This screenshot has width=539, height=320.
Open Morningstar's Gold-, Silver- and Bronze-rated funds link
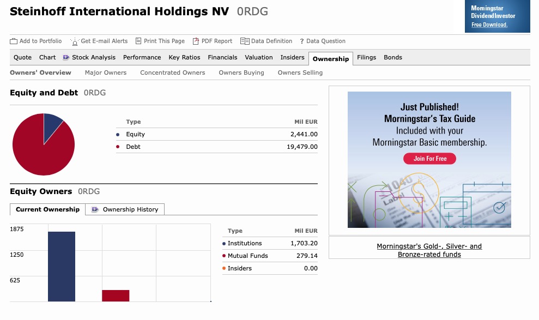pos(429,250)
